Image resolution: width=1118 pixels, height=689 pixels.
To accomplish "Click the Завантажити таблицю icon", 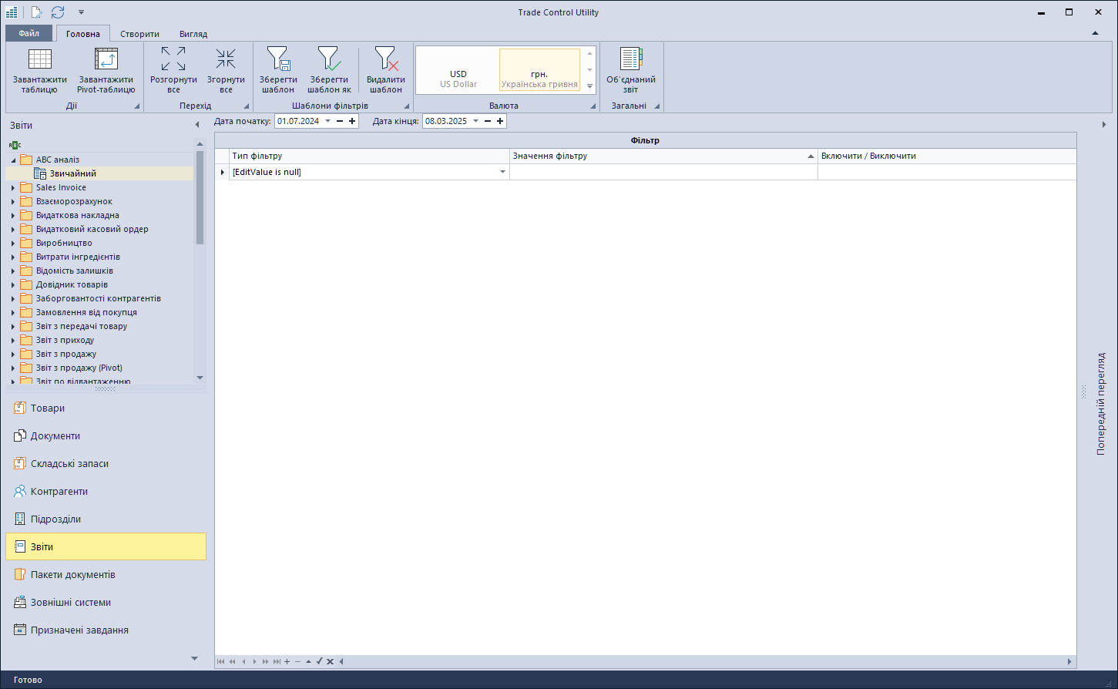I will pyautogui.click(x=40, y=59).
